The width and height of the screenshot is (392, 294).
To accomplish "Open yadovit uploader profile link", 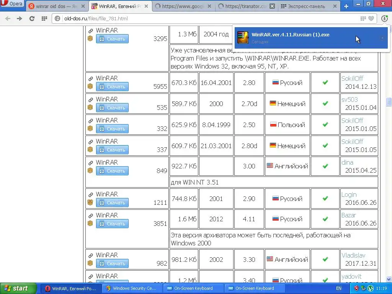I will (351, 276).
